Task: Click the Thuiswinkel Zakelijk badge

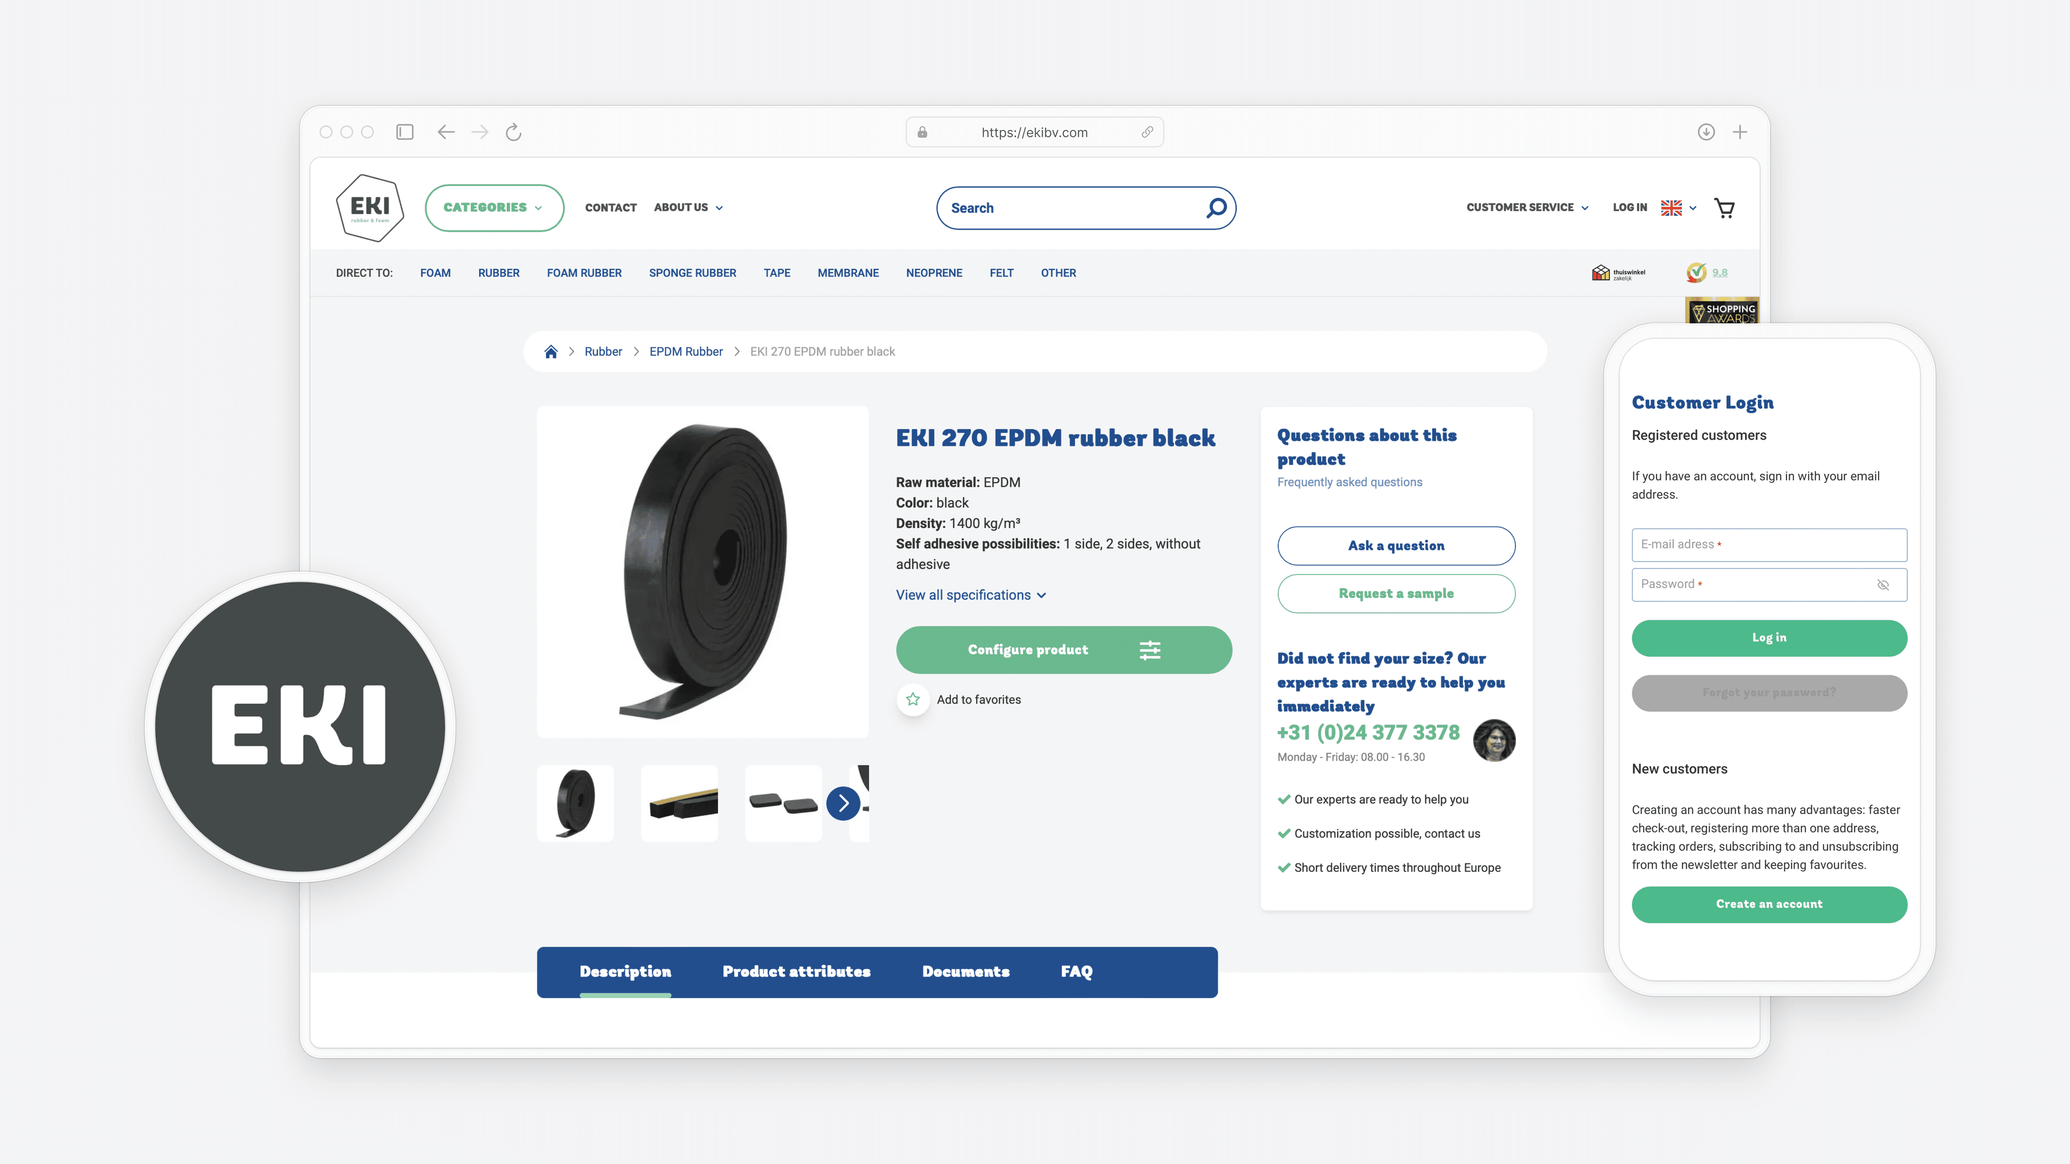Action: (x=1618, y=272)
